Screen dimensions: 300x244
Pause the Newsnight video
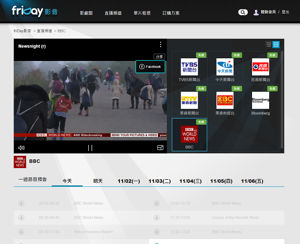[90, 148]
